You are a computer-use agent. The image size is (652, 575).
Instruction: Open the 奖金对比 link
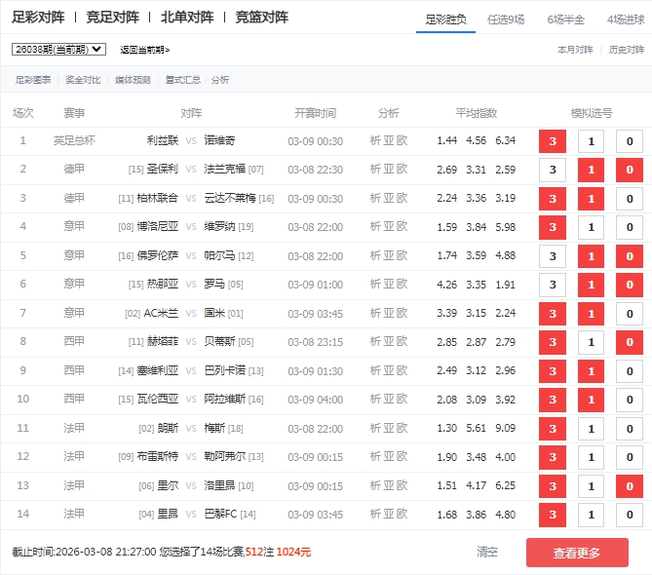pyautogui.click(x=83, y=80)
